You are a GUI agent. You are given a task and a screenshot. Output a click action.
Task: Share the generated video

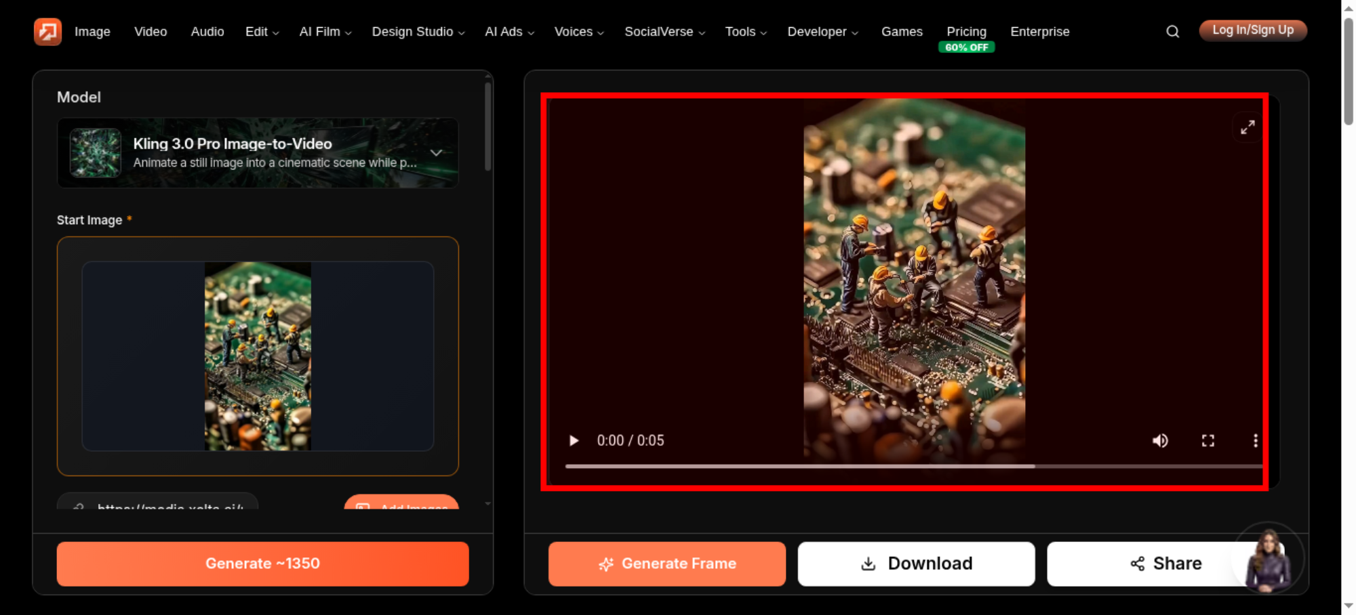coord(1165,564)
